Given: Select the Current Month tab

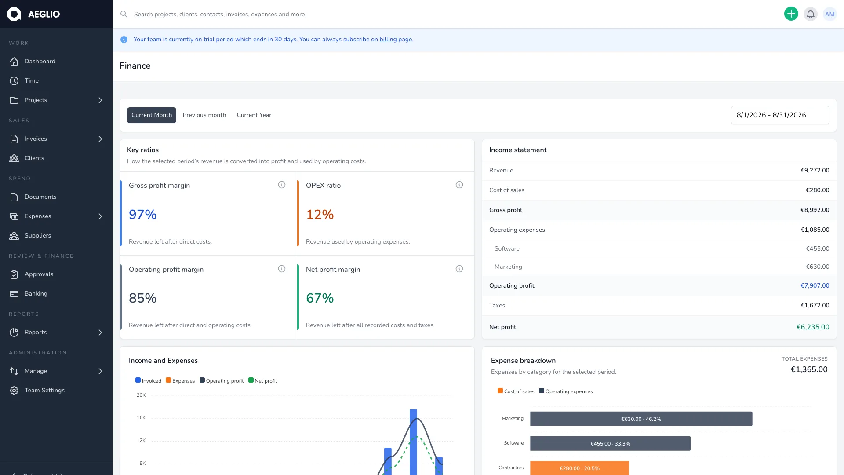Looking at the screenshot, I should coord(152,115).
